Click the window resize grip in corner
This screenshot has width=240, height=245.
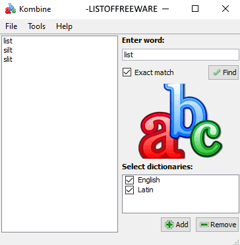(237, 242)
